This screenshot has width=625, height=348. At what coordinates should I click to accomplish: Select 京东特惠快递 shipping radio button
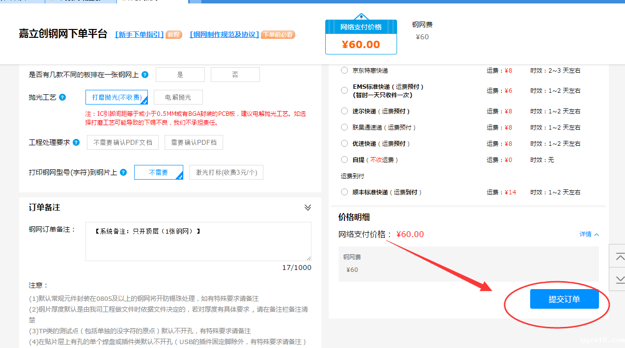344,70
